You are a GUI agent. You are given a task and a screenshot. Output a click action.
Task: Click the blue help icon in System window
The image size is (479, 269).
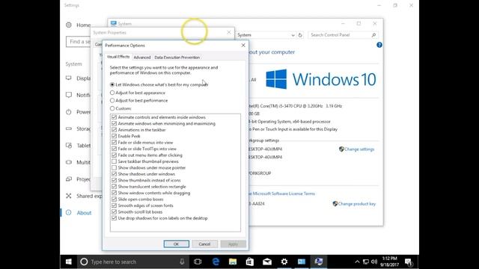click(x=379, y=45)
